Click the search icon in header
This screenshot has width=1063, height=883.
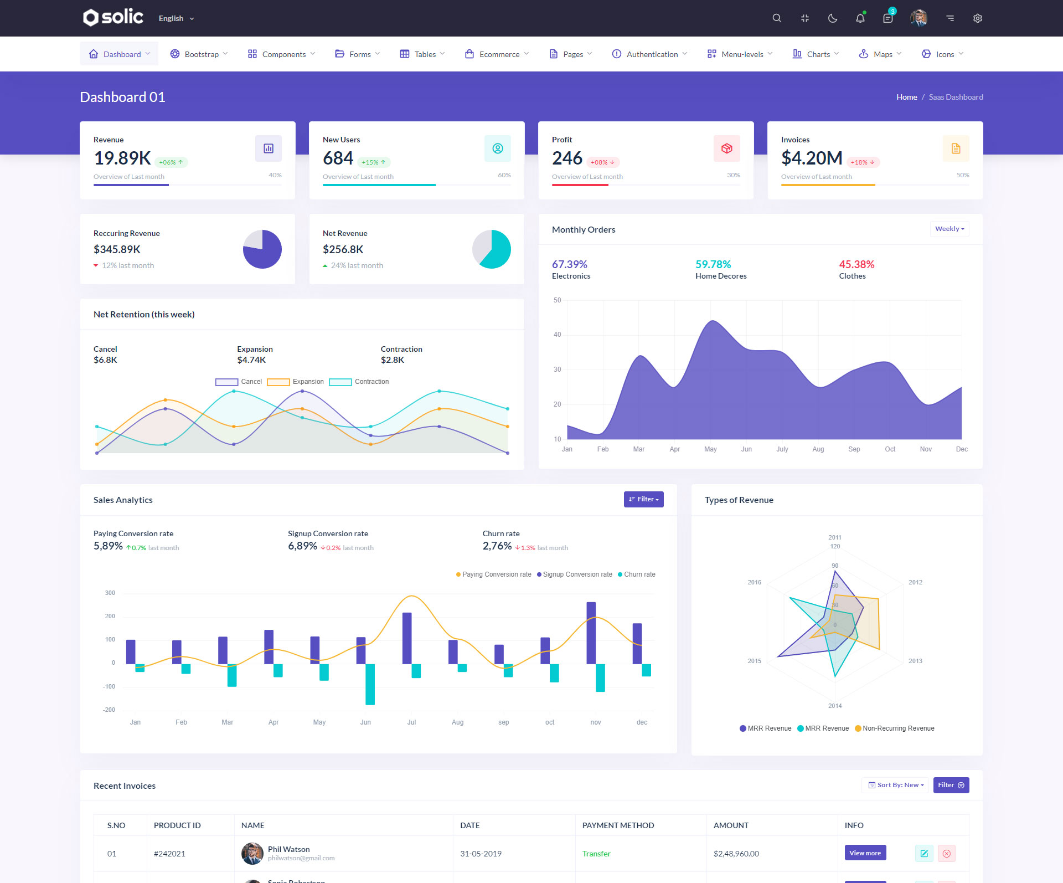click(777, 18)
